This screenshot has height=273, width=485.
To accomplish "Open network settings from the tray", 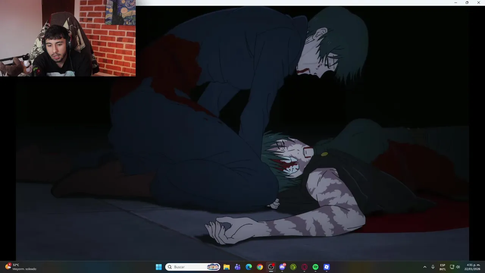I will click(452, 267).
